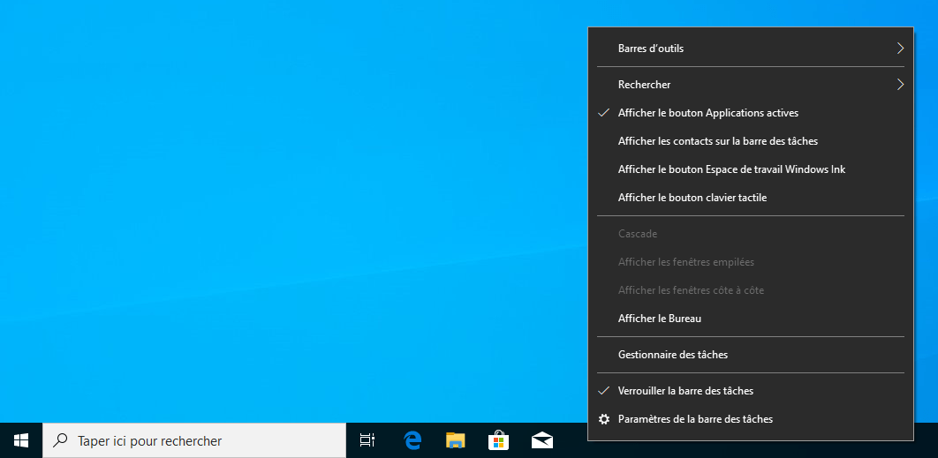Open the Mail app from the taskbar
Screen dimensions: 938x458
pos(542,440)
